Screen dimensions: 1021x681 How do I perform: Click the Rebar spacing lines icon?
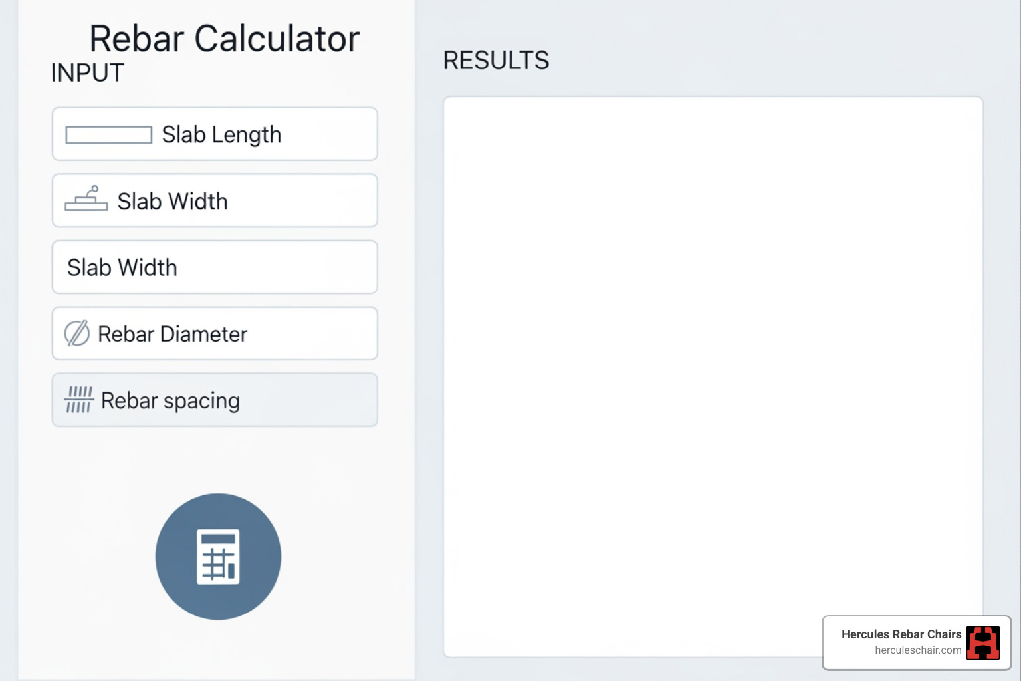tap(78, 400)
